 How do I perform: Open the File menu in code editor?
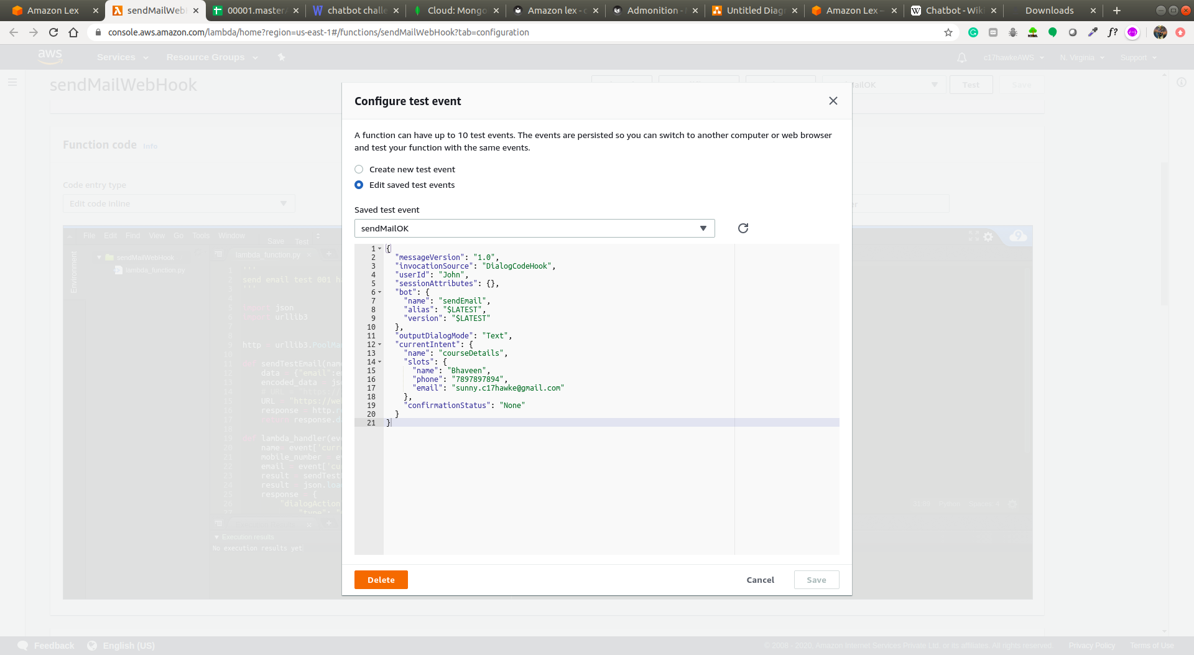tap(90, 236)
